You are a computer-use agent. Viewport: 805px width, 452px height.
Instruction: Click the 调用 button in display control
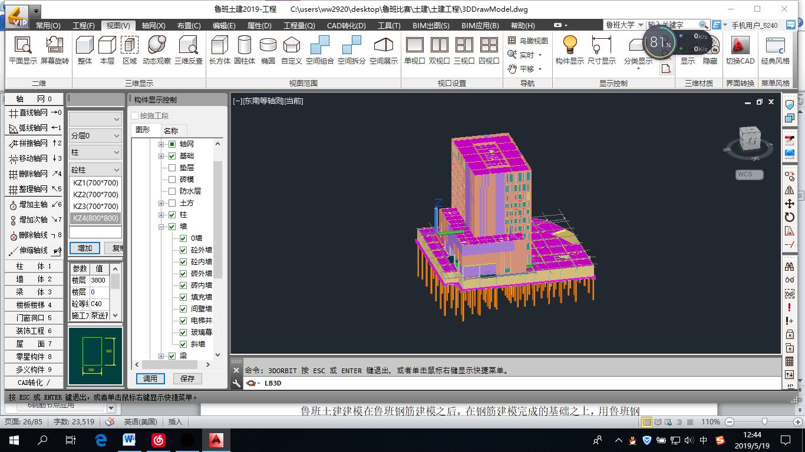[x=150, y=378]
